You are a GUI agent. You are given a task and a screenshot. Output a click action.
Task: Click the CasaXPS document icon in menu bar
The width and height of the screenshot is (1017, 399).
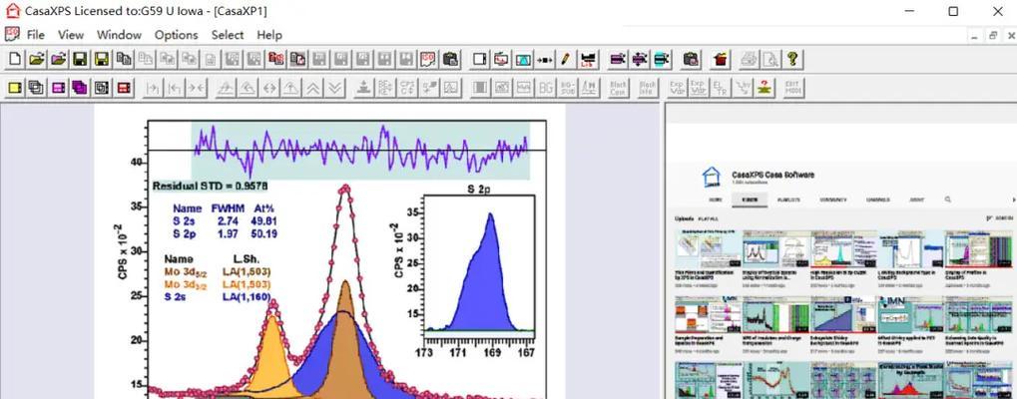click(x=12, y=34)
